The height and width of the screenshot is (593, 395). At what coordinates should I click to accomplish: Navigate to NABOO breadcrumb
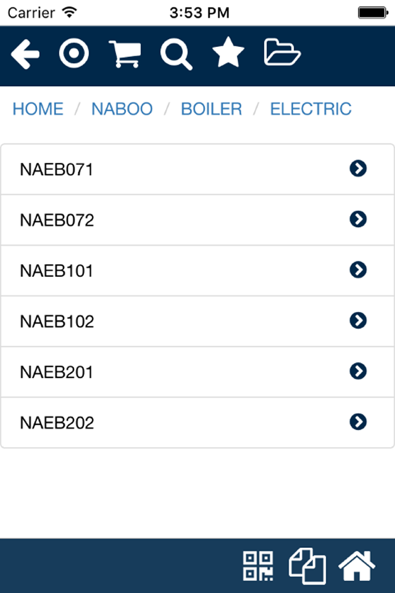(122, 109)
